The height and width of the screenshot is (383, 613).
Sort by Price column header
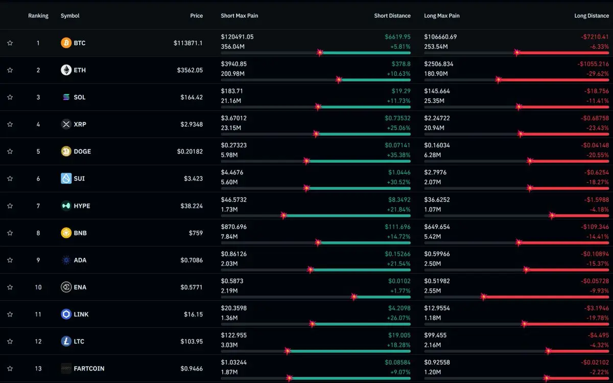click(197, 16)
